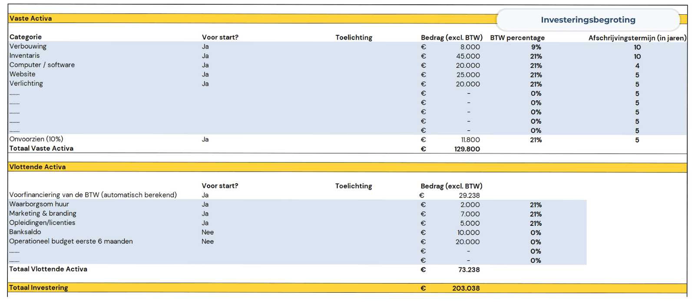
Task: Click the Totaal Vlottende Activa value 73.238
Action: tap(469, 270)
